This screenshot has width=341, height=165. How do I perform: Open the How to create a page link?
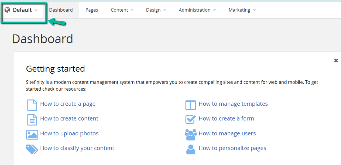[68, 104]
